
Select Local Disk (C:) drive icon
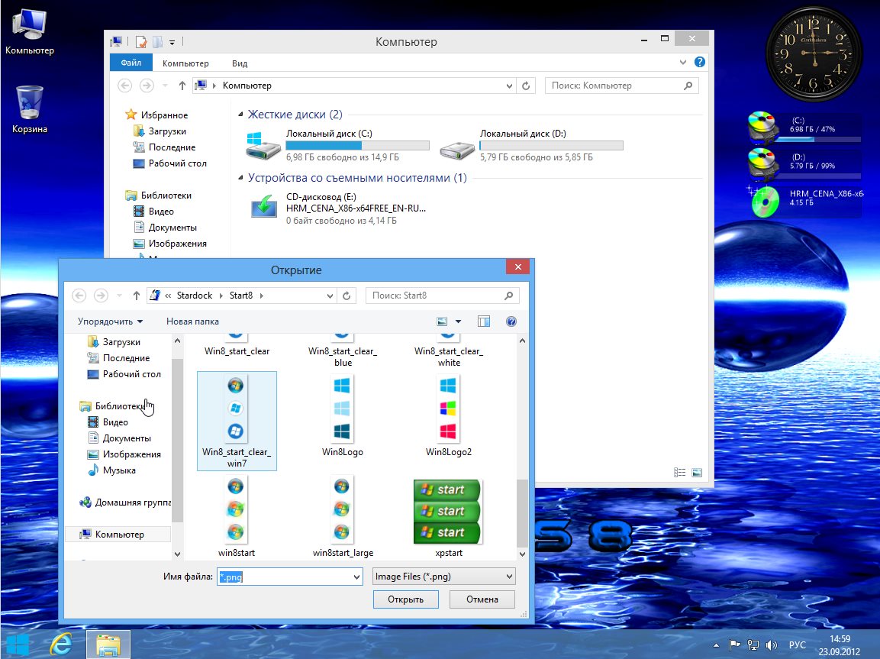[x=263, y=145]
